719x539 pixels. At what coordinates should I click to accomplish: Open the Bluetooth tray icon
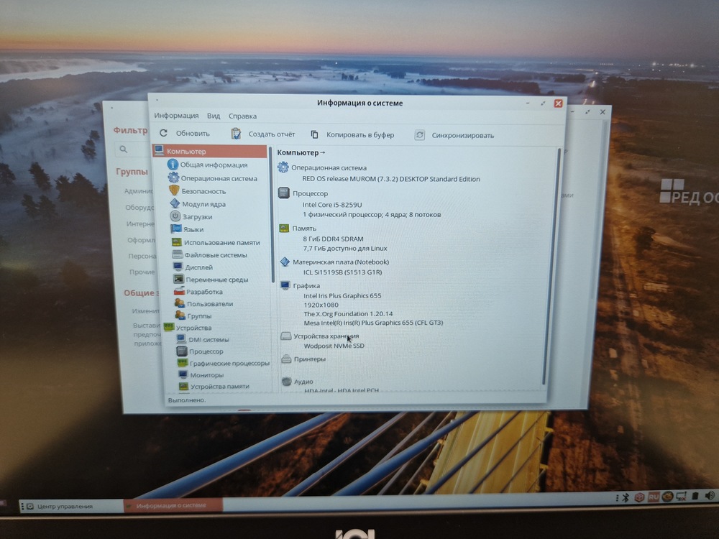coord(625,498)
